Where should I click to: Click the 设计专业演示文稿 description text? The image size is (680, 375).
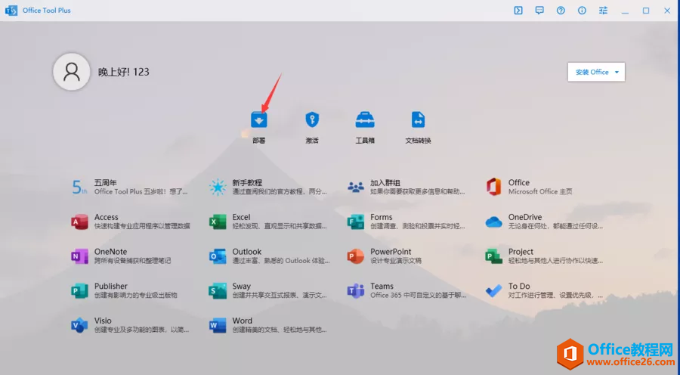(396, 261)
